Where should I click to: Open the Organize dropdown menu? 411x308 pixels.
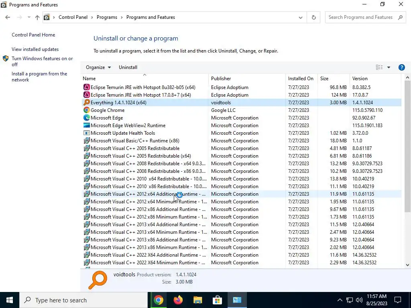point(98,67)
